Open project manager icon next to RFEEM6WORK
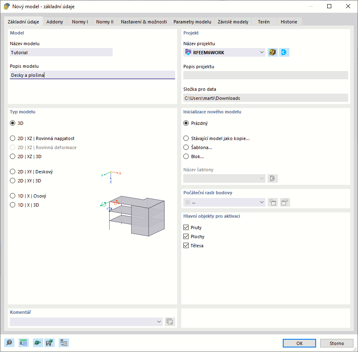Image resolution: width=358 pixels, height=352 pixels. (x=273, y=53)
